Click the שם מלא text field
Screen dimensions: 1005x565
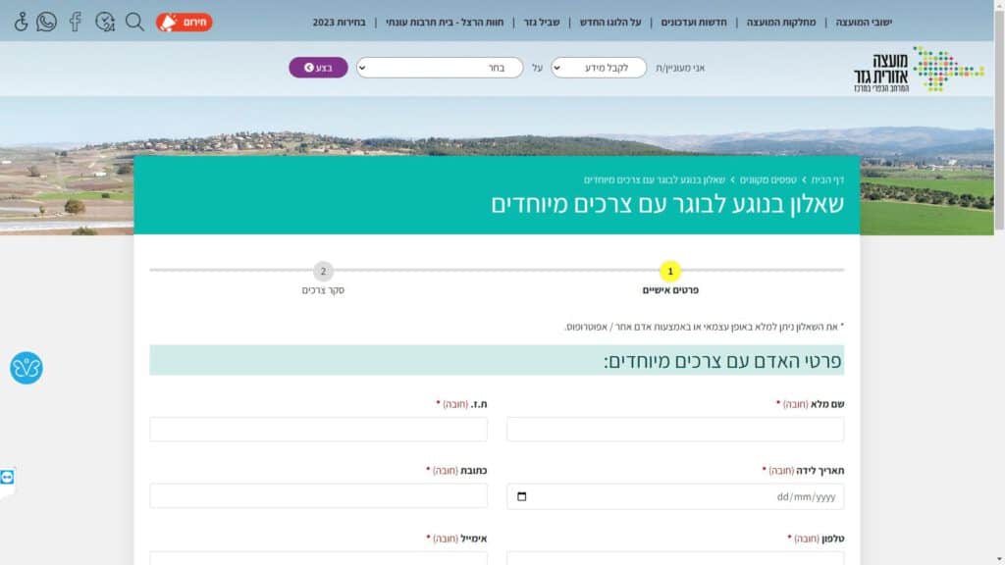[675, 430]
